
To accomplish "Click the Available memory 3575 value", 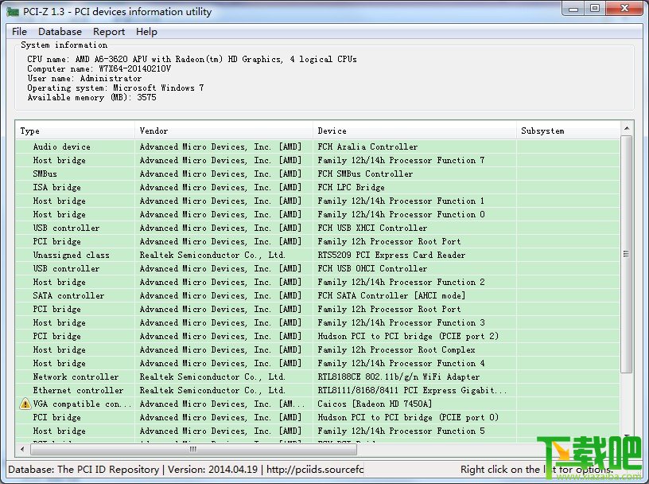I will point(146,97).
